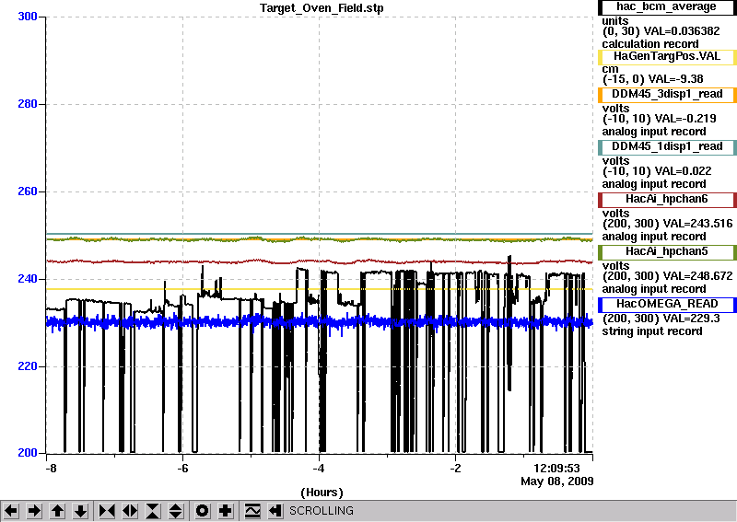The height and width of the screenshot is (522, 737).
Task: Click the 'cm' units text
Action: 610,69
